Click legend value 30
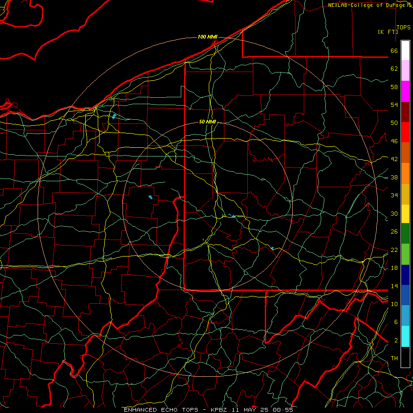 click(x=394, y=213)
